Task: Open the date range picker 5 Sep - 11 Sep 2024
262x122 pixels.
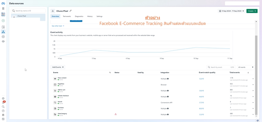Action: [232, 11]
